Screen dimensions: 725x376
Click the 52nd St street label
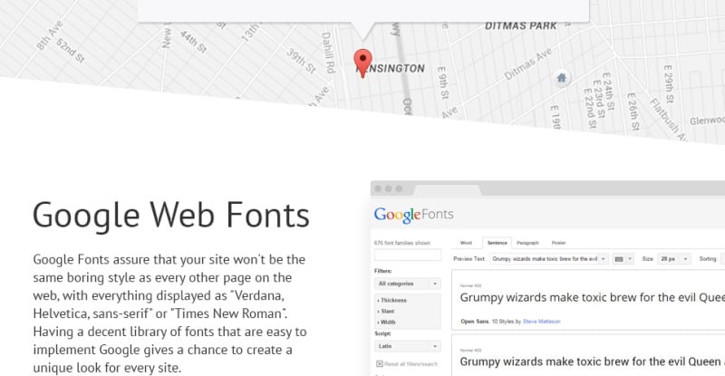(x=71, y=51)
